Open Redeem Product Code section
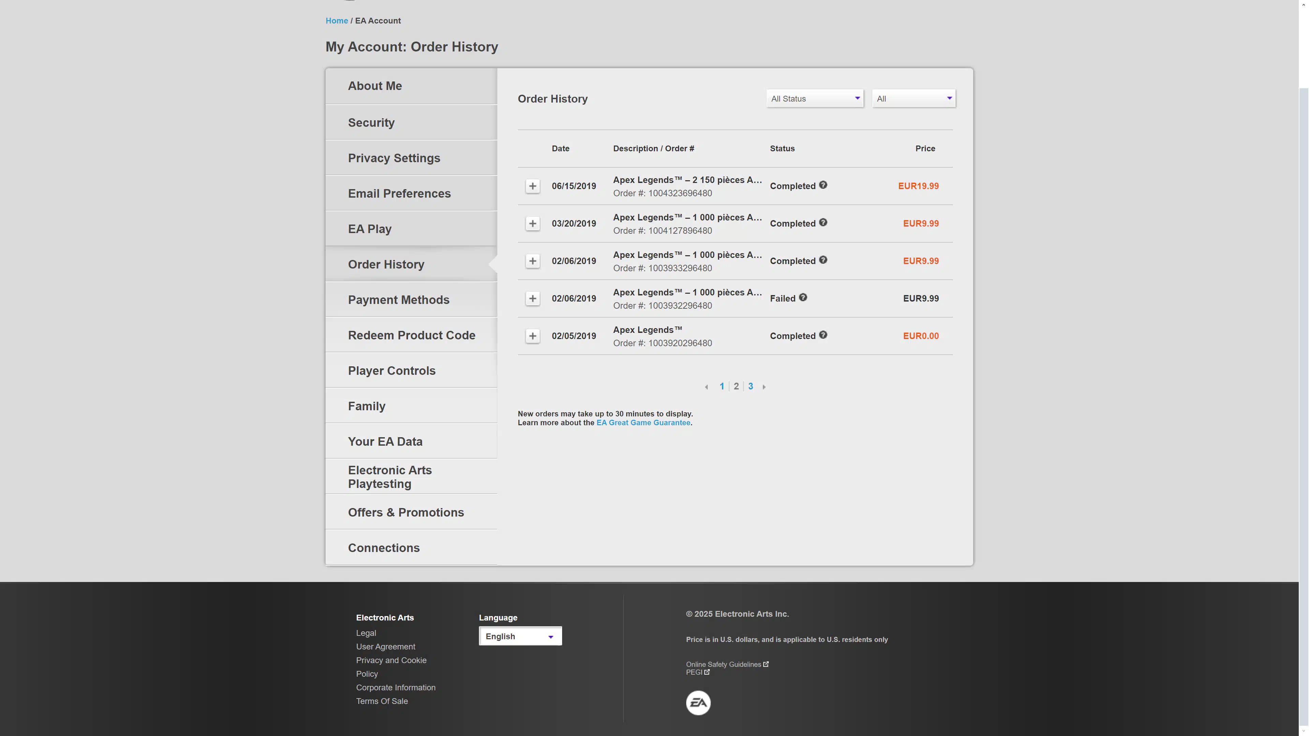The width and height of the screenshot is (1309, 736). pyautogui.click(x=411, y=335)
